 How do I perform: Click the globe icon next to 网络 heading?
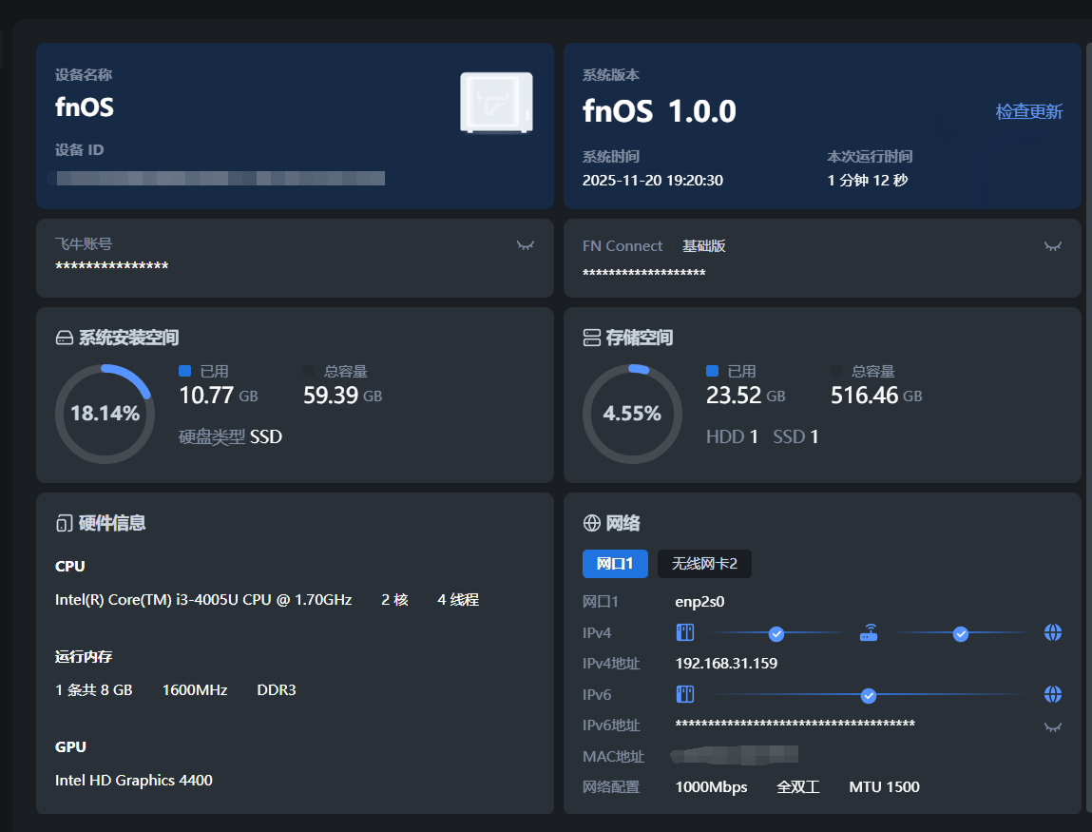591,523
